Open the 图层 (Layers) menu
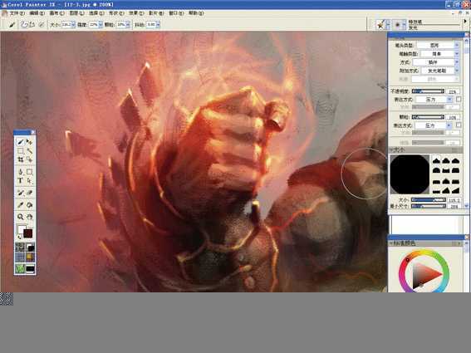 (x=76, y=13)
